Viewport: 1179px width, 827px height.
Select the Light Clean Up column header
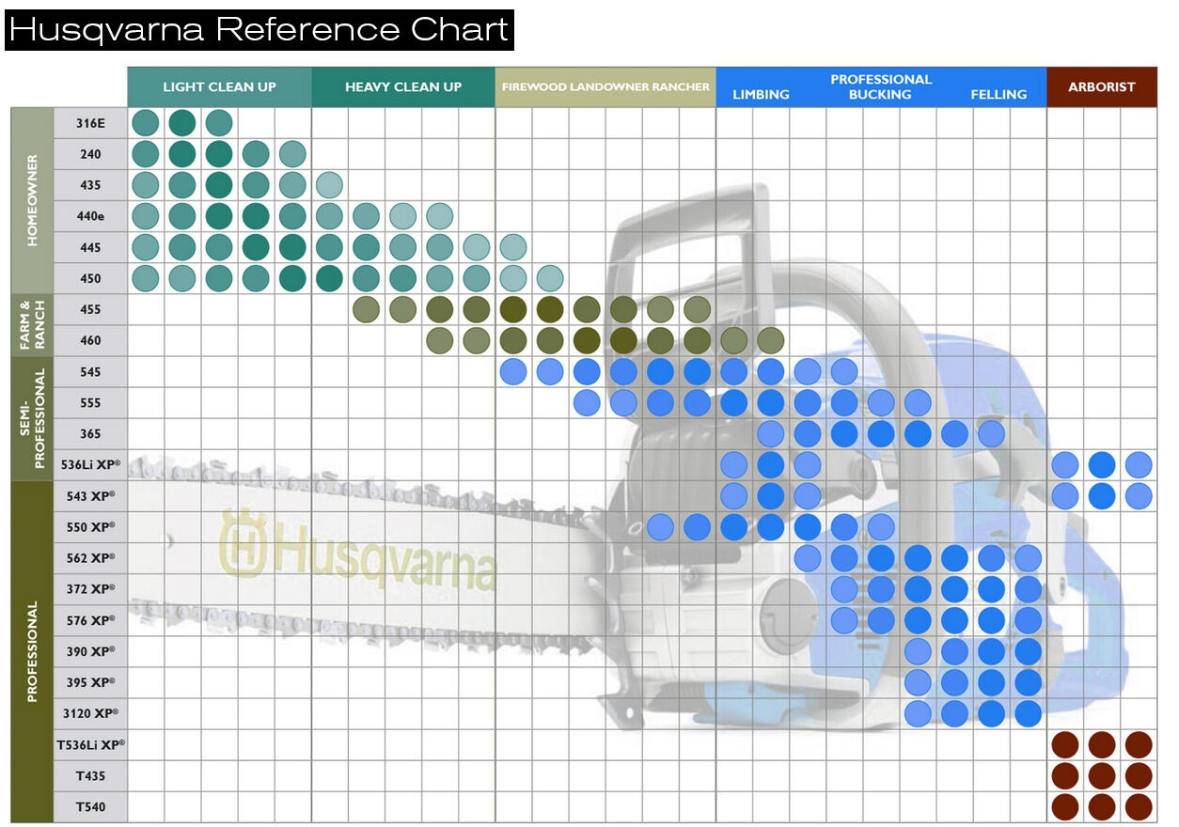pyautogui.click(x=219, y=86)
